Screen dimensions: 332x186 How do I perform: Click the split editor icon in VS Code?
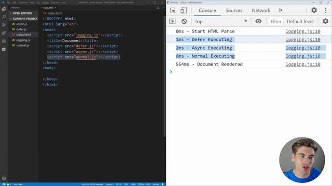[x=158, y=8]
